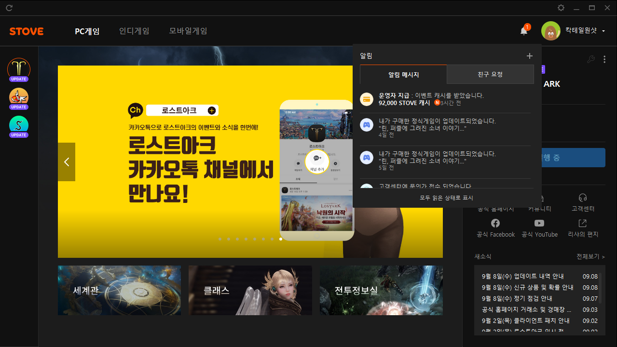Select the orange game icon in sidebar
Viewport: 617px width, 347px height.
(x=19, y=97)
